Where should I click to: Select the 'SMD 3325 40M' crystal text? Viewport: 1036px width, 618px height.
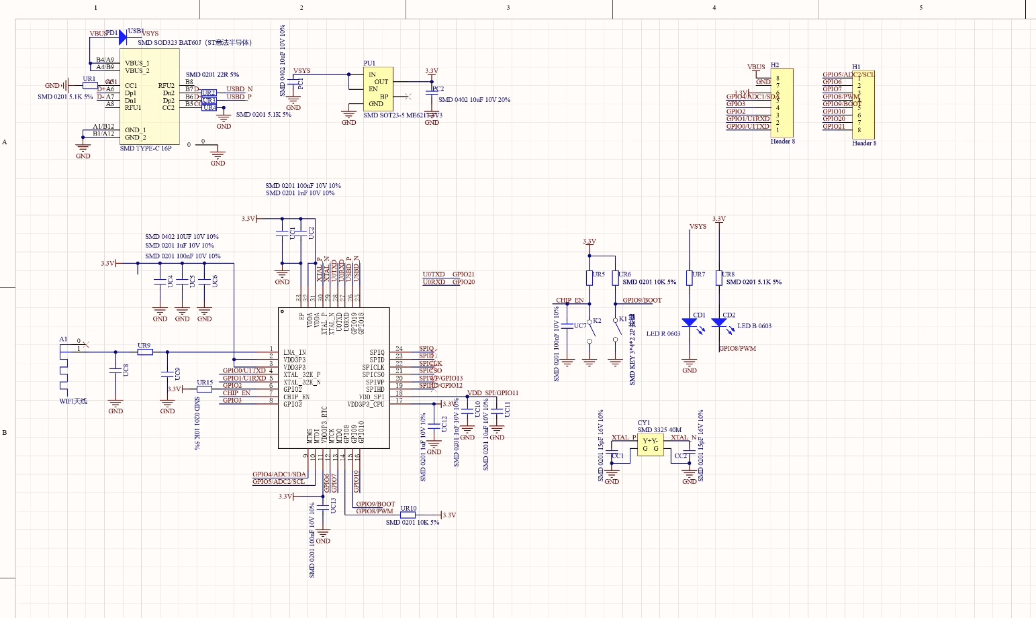click(x=659, y=429)
